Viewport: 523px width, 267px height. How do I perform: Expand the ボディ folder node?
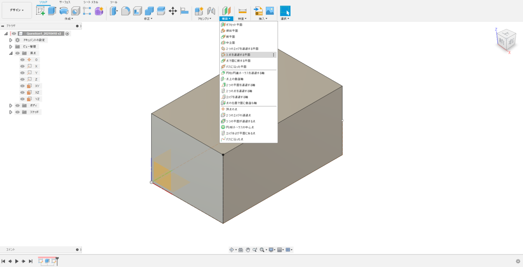click(x=11, y=105)
